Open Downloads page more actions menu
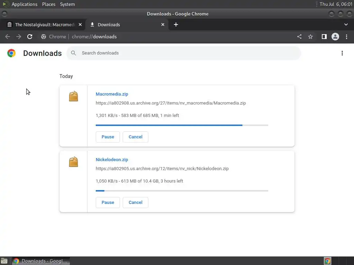This screenshot has height=265, width=354. 342,53
